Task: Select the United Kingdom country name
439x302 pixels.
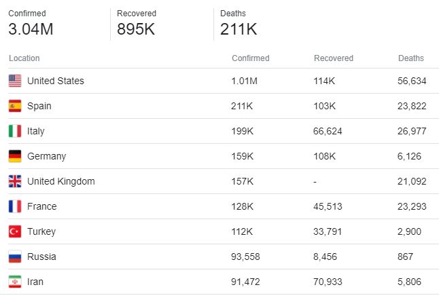Action: 61,181
